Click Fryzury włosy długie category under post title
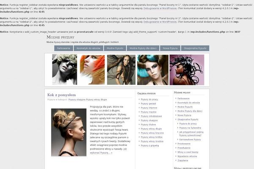This screenshot has height=169, width=254. coord(97,100)
